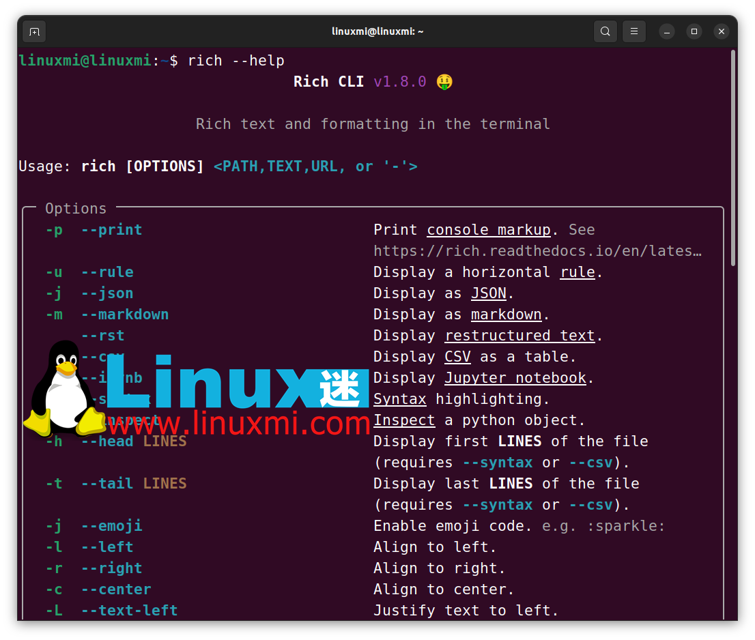Click the '--right' option flag

(111, 568)
